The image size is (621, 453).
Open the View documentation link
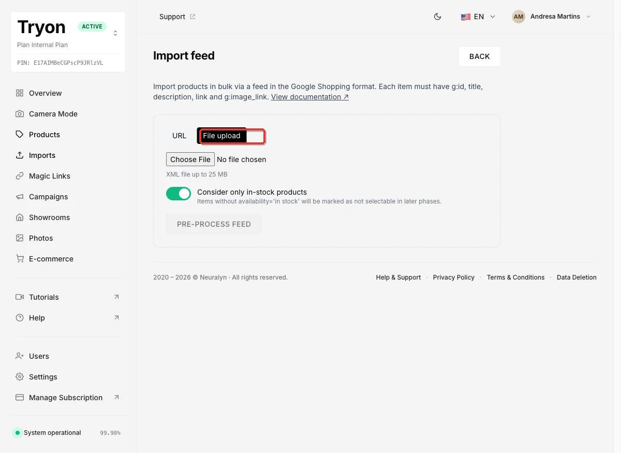point(309,97)
